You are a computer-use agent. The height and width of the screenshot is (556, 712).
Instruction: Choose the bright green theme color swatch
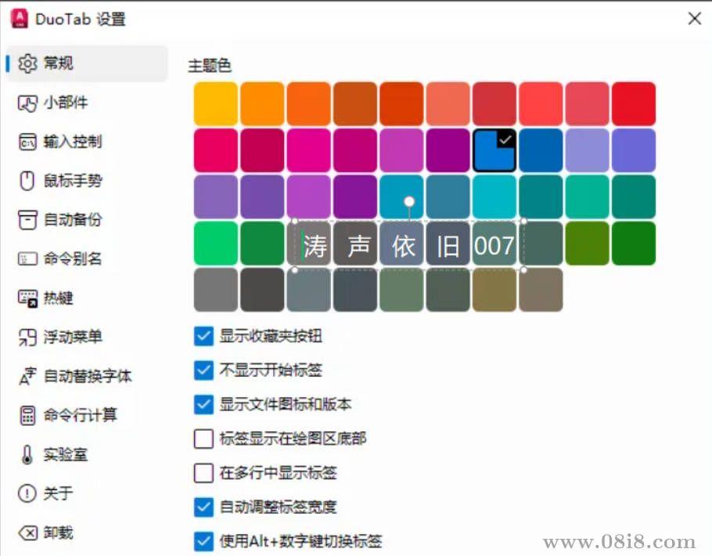[x=216, y=244]
